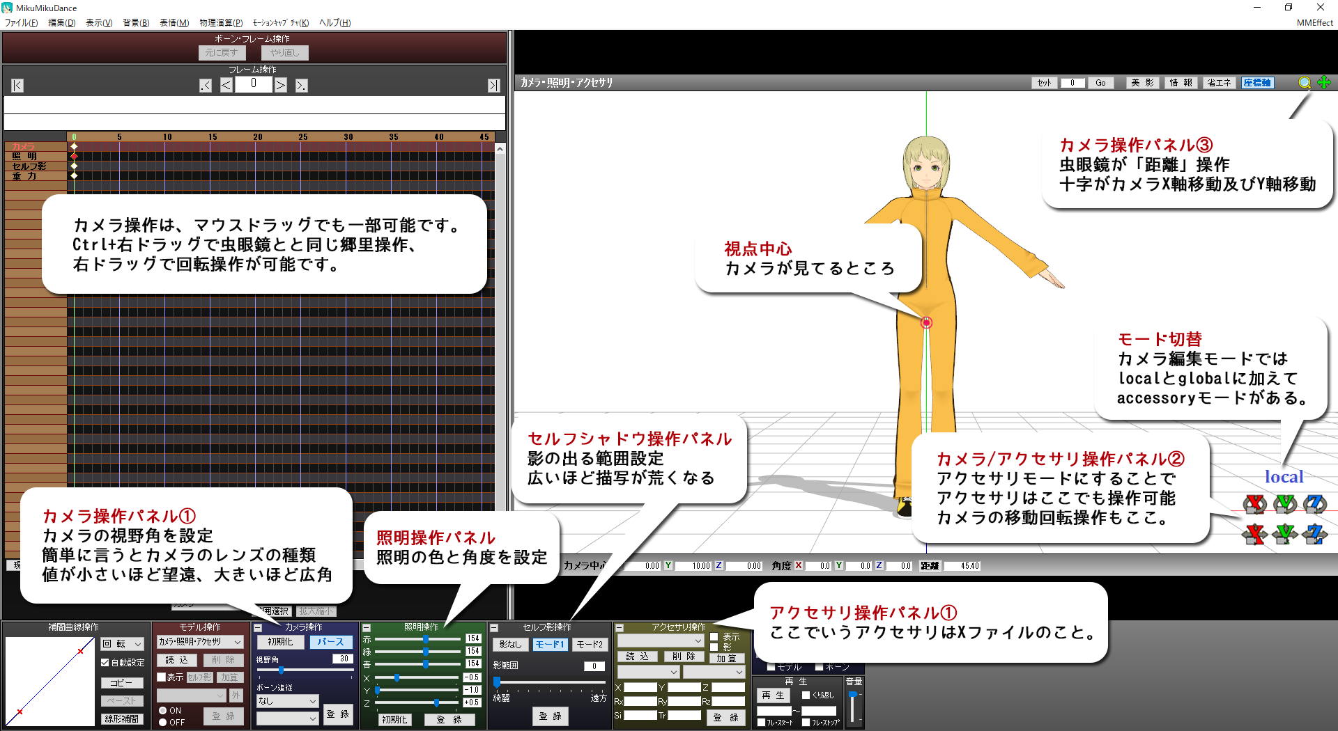Open the 回転 dropdown in interpolation panel
The width and height of the screenshot is (1338, 731).
tap(122, 644)
